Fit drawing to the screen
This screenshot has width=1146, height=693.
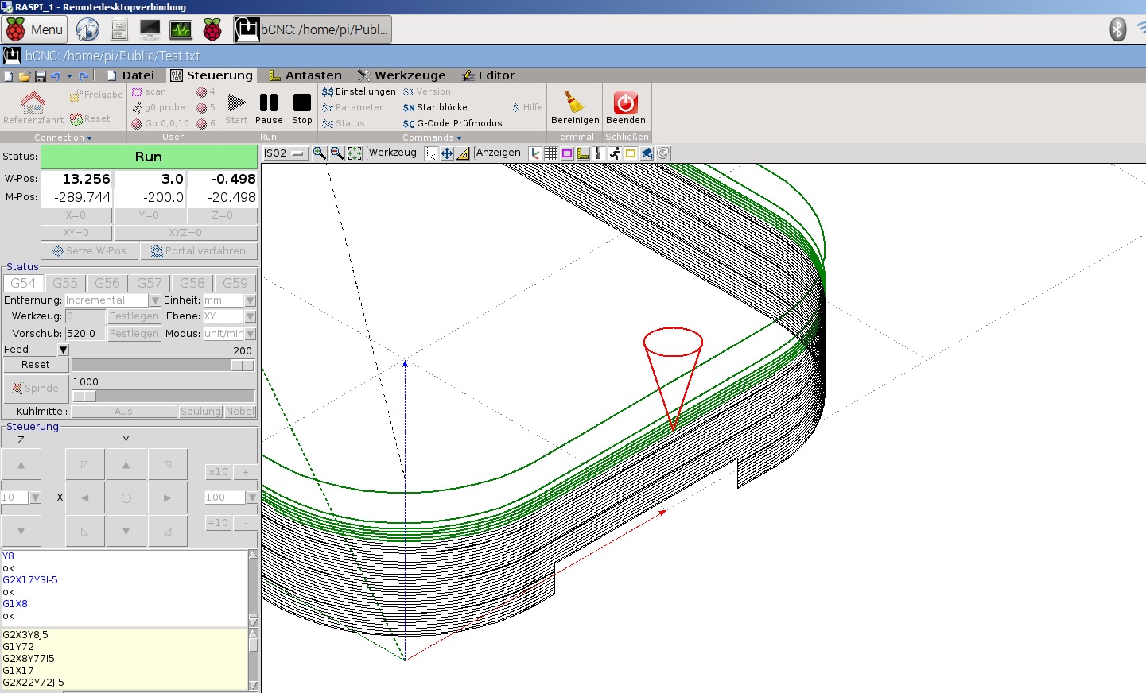355,153
